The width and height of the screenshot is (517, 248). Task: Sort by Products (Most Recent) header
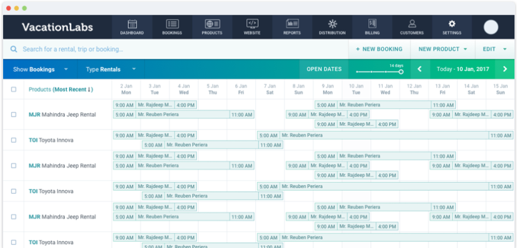[61, 89]
